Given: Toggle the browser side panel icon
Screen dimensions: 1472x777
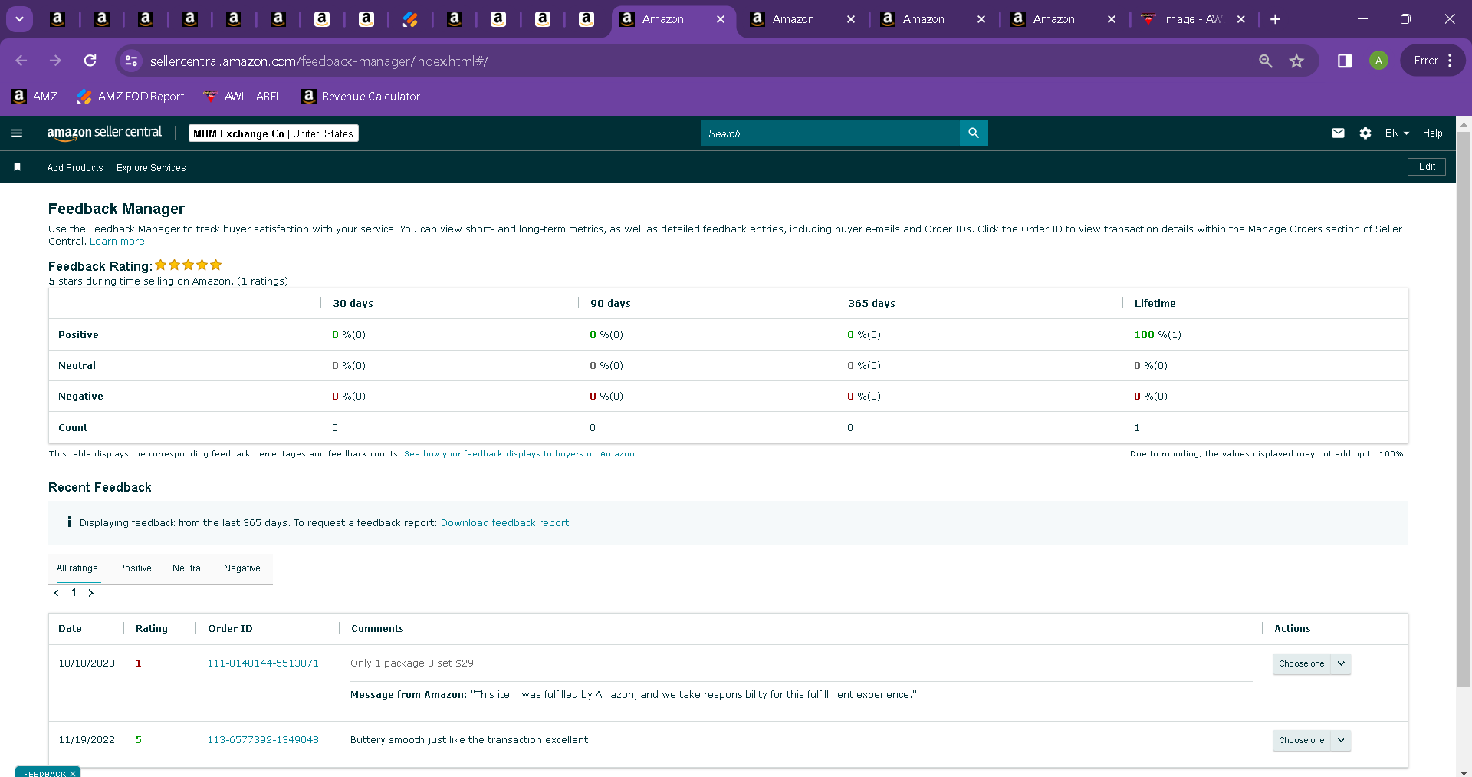Looking at the screenshot, I should [x=1345, y=61].
